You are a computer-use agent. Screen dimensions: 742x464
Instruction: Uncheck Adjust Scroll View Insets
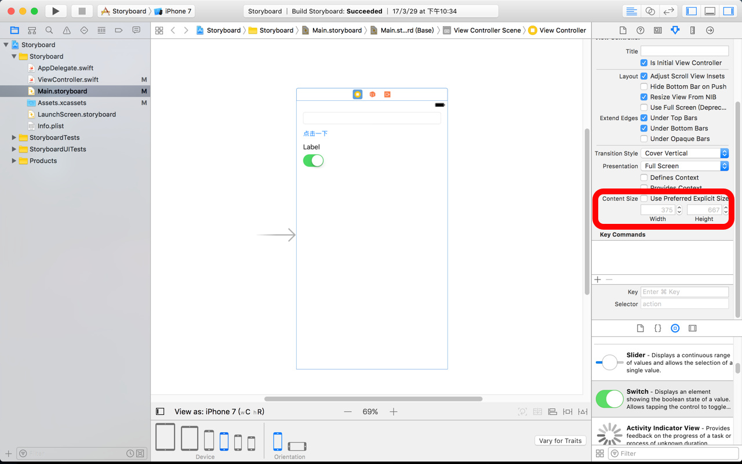(644, 76)
